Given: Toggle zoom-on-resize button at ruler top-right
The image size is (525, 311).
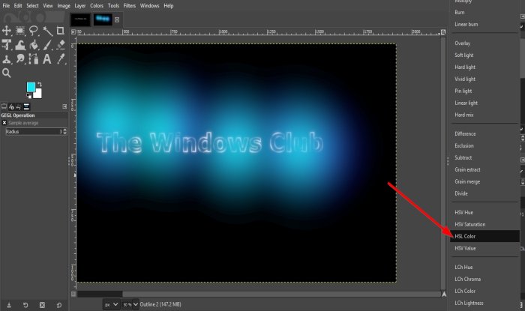Looking at the screenshot, I should click(443, 32).
